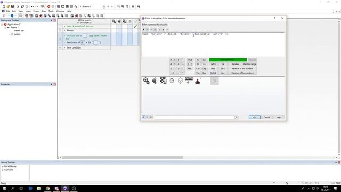The image size is (341, 192).
Task: Select the Create new objects icon in dialog
Action: 180,81
